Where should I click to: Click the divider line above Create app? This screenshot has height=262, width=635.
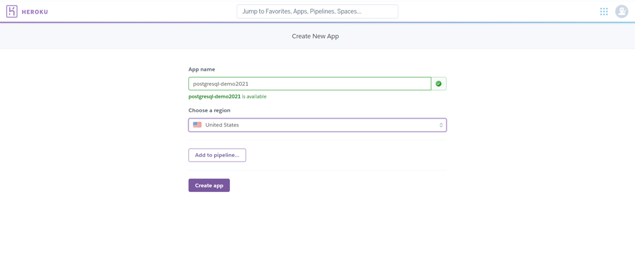point(317,170)
